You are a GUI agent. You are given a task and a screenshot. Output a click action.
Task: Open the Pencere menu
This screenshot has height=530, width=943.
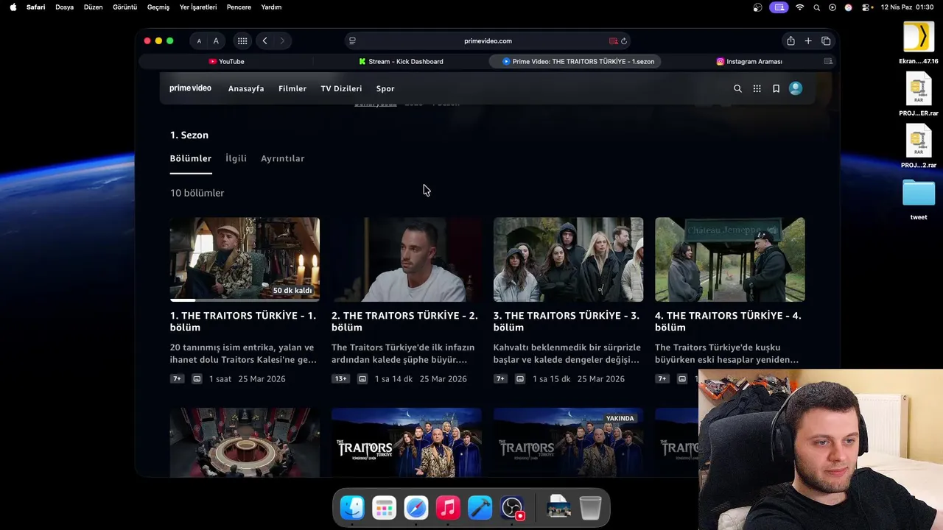239,7
